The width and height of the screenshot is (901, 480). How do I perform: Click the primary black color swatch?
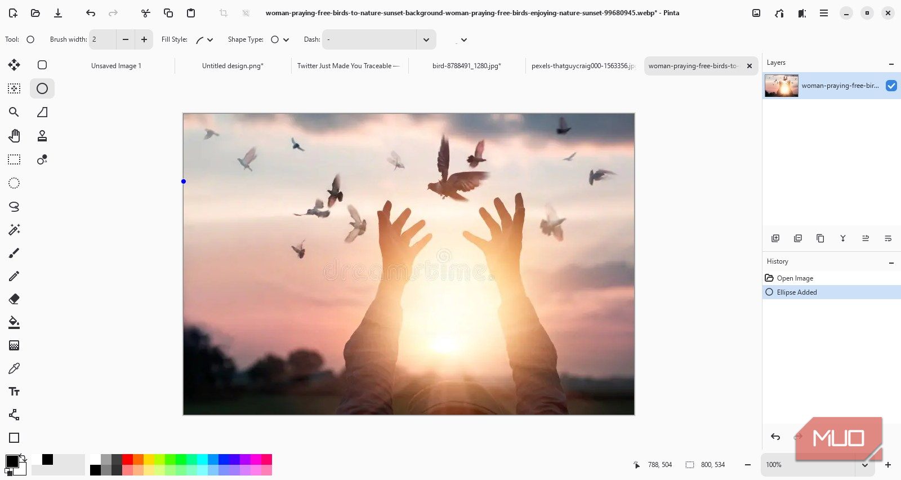[x=12, y=461]
